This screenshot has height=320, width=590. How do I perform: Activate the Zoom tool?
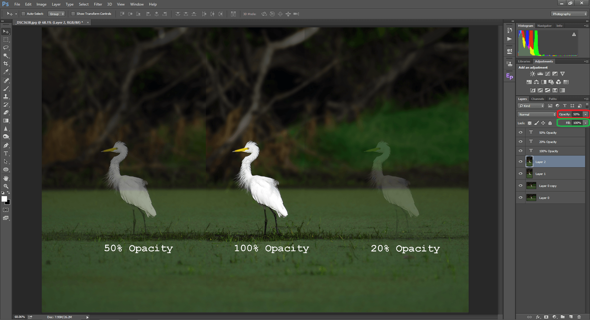tap(6, 186)
